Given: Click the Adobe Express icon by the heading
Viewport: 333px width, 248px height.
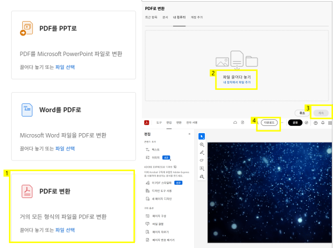Looking at the screenshot, I should pos(175,167).
